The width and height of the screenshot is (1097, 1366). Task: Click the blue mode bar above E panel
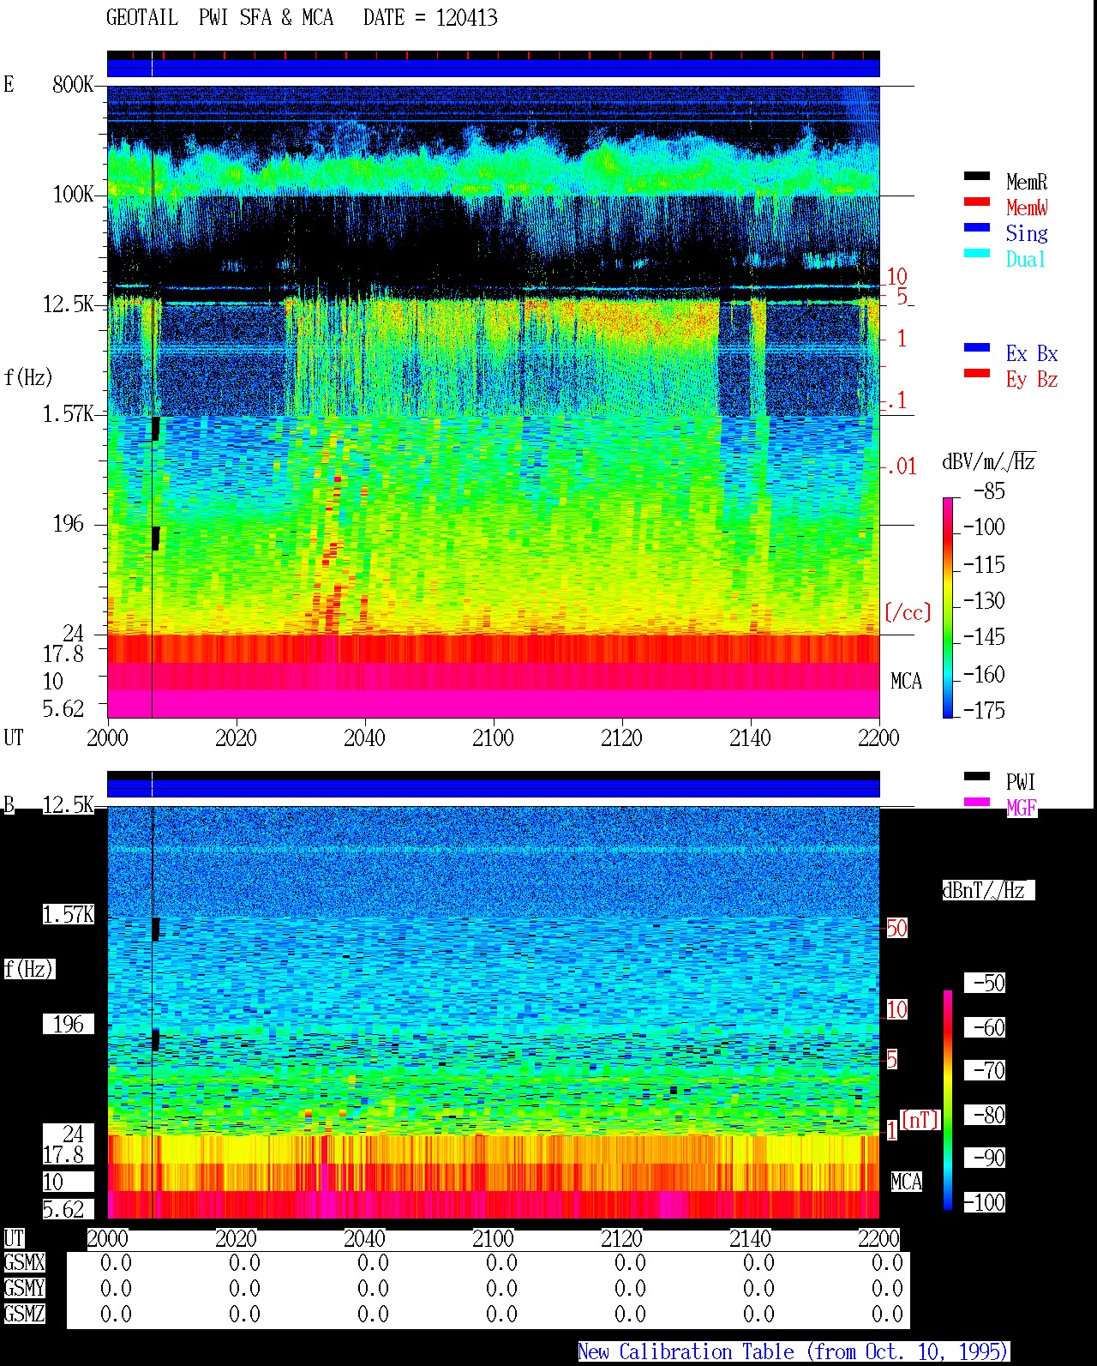[493, 68]
